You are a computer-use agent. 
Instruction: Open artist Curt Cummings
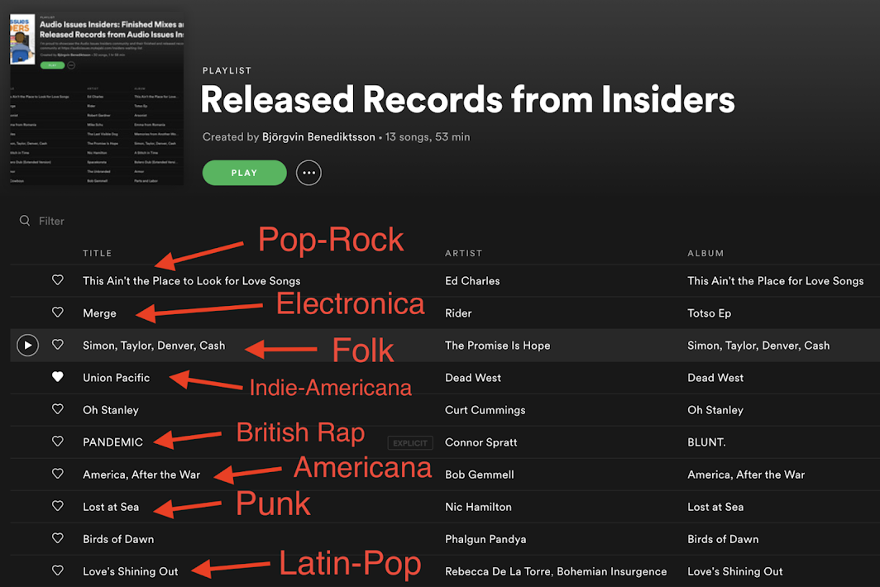(485, 410)
